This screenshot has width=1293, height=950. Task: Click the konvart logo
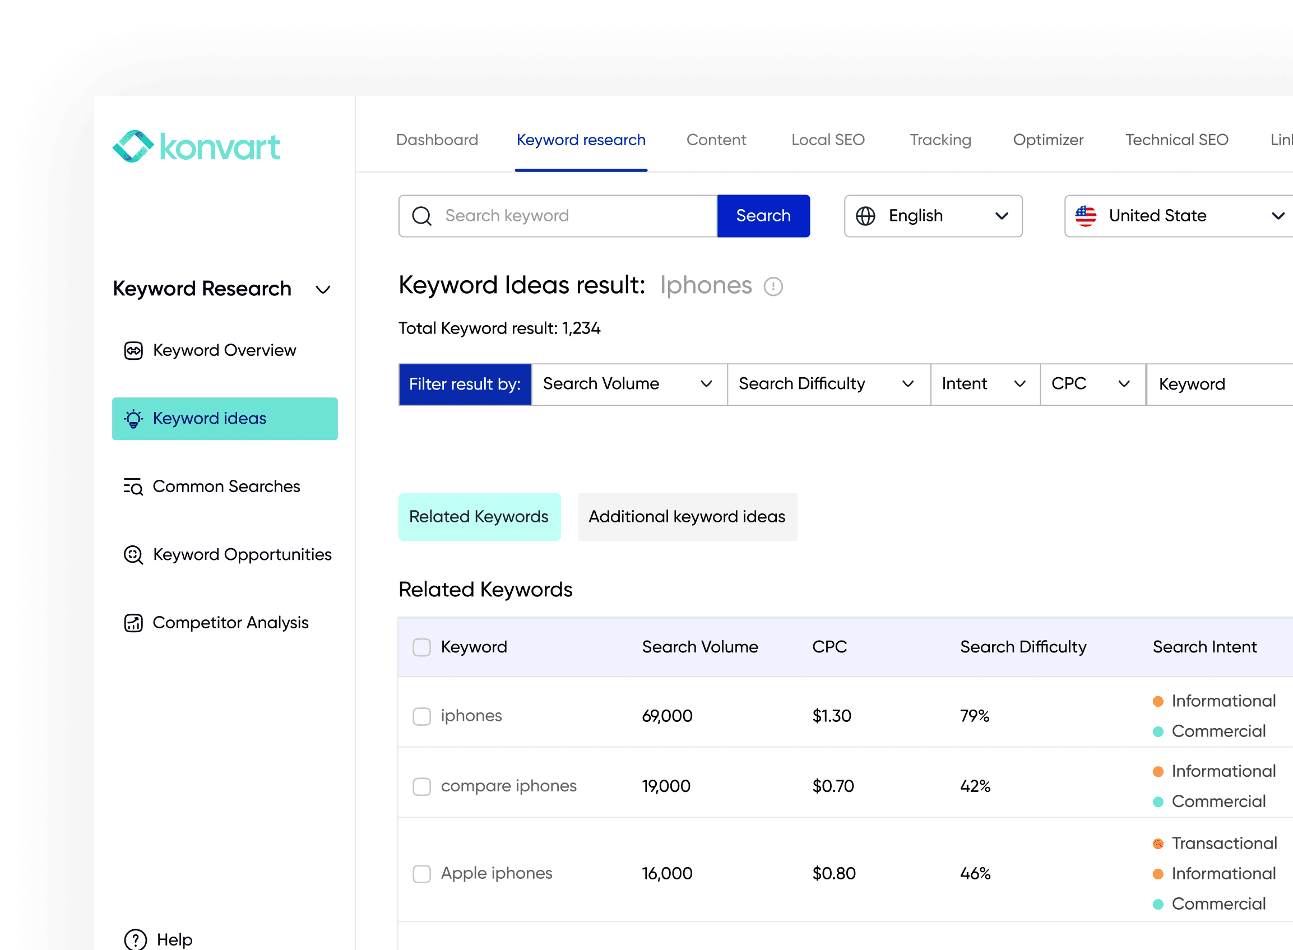coord(196,147)
